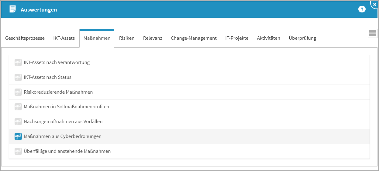Select the Risiken tab
The width and height of the screenshot is (379, 171).
[127, 38]
